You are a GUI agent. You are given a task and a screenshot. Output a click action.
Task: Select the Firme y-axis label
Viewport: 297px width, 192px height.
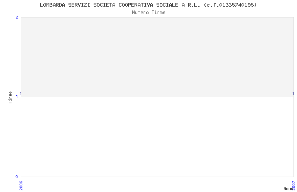point(10,97)
